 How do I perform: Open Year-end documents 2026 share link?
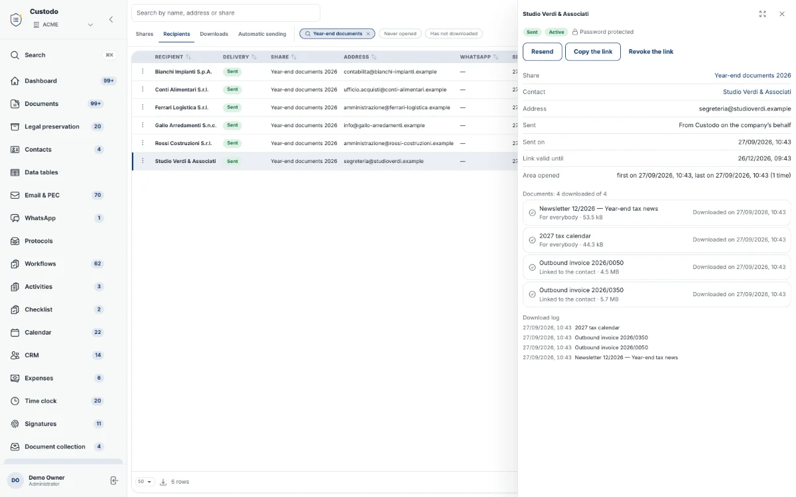753,76
